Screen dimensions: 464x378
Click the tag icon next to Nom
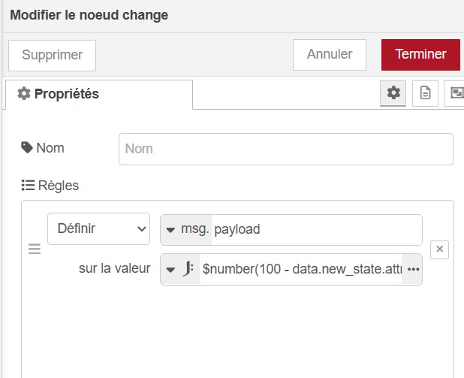tap(27, 147)
